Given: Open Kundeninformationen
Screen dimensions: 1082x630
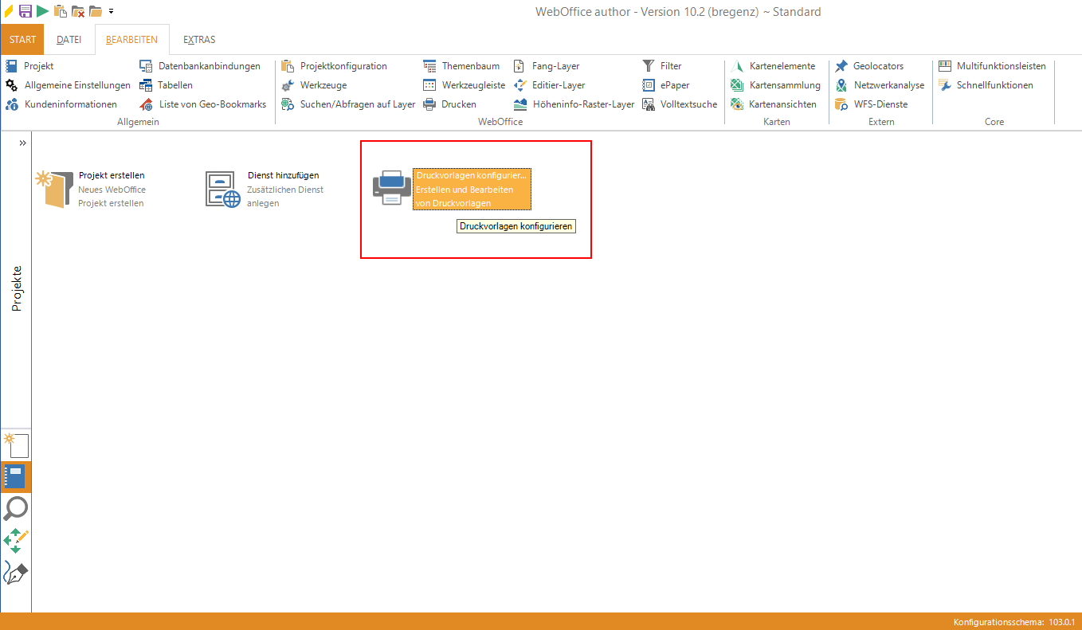Looking at the screenshot, I should click(x=61, y=104).
